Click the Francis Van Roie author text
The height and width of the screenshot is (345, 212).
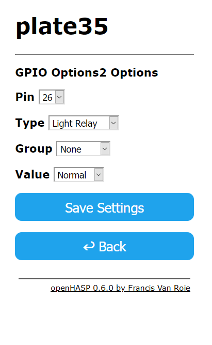159,288
